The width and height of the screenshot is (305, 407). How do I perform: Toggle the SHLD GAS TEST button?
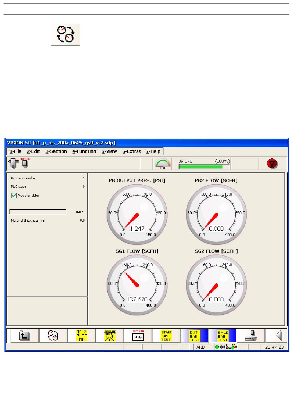point(223,335)
